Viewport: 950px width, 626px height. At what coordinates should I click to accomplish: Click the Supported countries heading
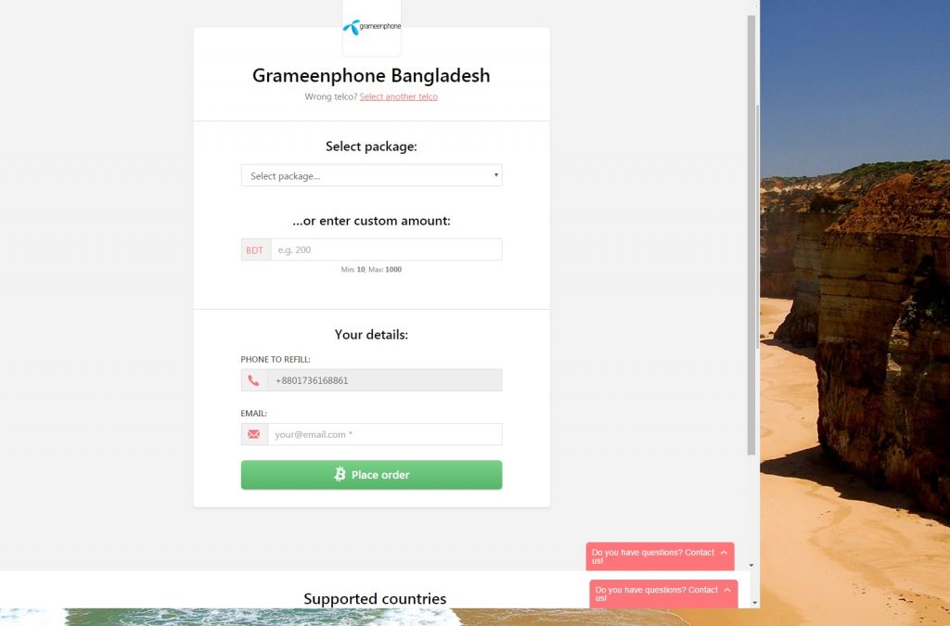375,599
